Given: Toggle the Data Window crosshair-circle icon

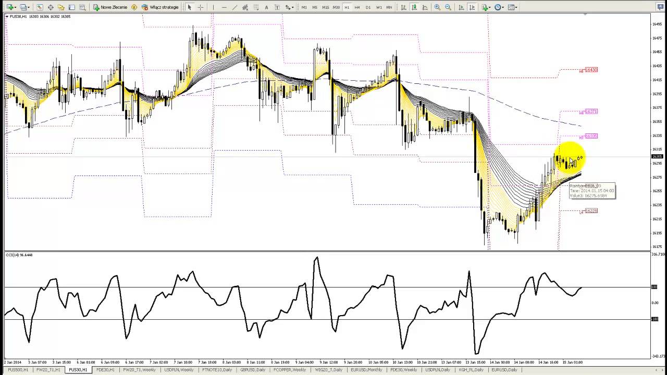Looking at the screenshot, I should 51,7.
